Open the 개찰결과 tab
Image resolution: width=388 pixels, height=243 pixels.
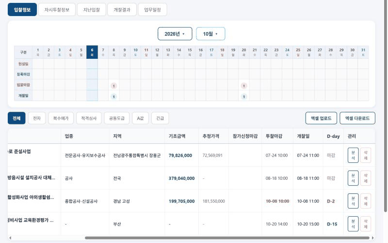pos(122,10)
